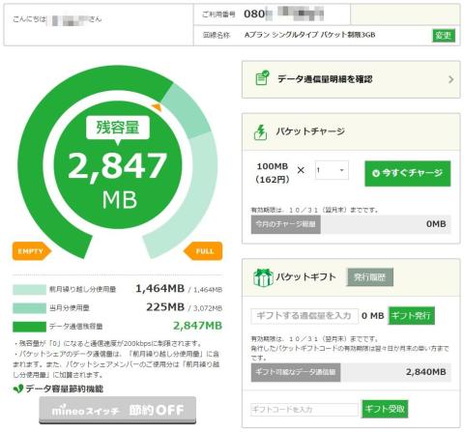This screenshot has height=432, width=464.
Task: Click the パケットギフト heading
Action: tap(305, 277)
